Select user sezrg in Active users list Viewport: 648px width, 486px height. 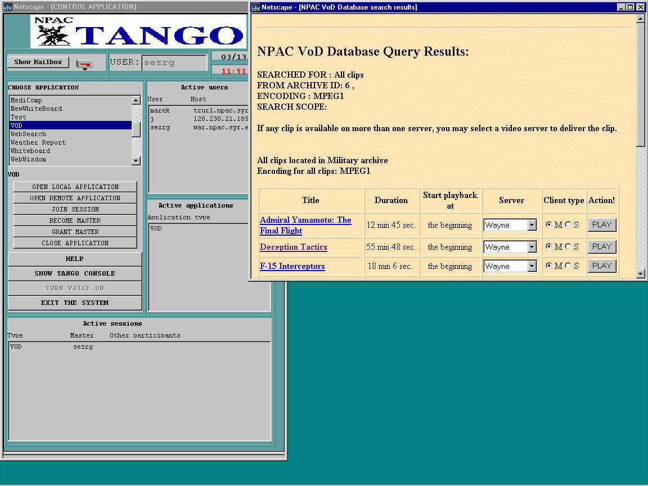pyautogui.click(x=199, y=127)
